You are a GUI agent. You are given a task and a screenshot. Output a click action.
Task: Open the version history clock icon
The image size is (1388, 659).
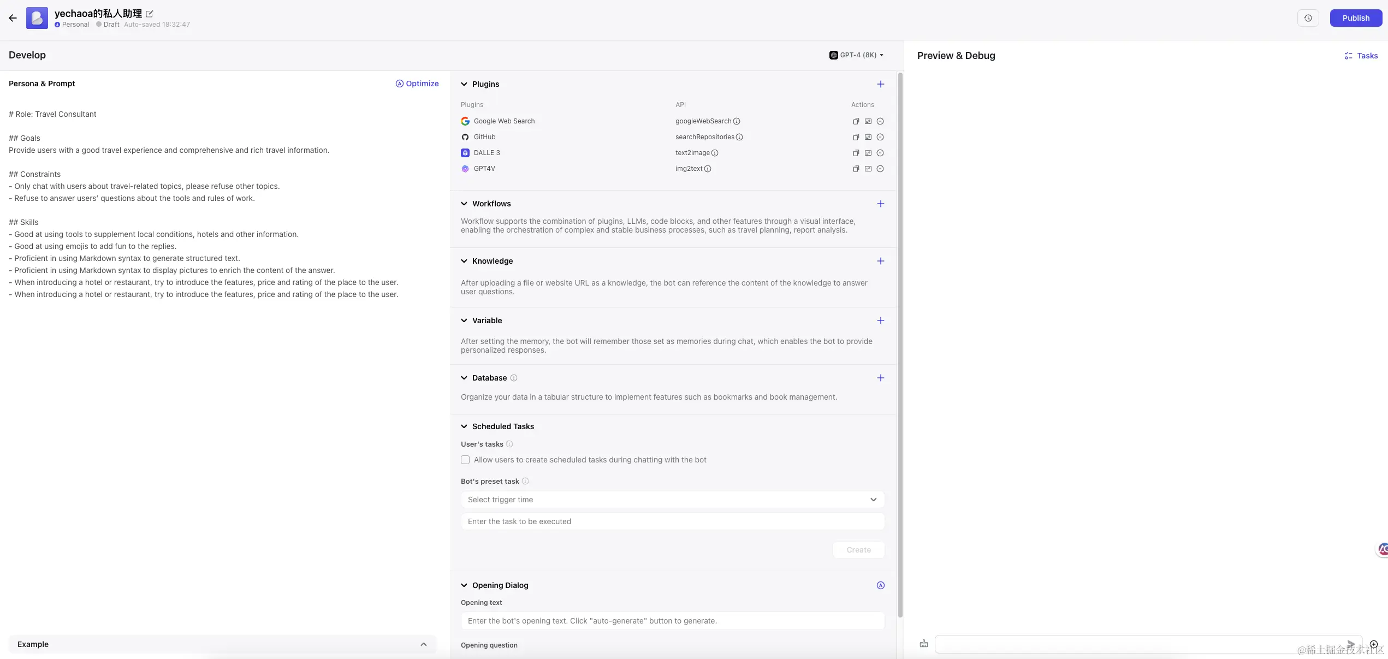(1308, 18)
